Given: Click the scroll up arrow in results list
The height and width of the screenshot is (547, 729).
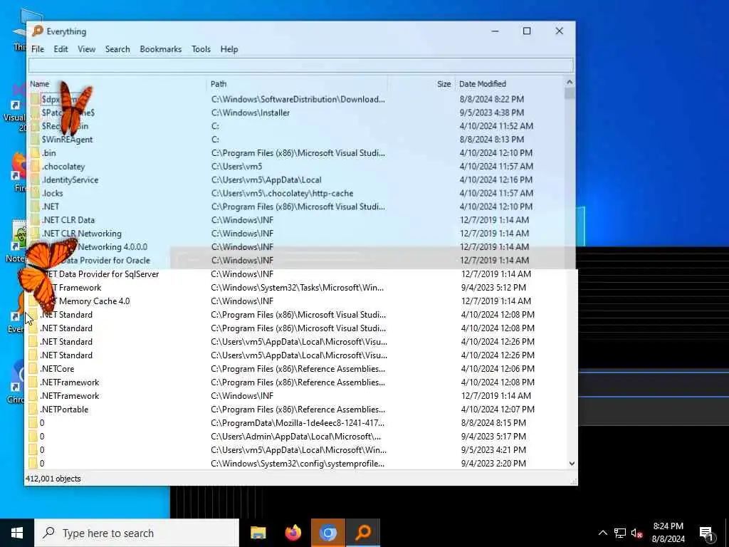Looking at the screenshot, I should coord(570,83).
